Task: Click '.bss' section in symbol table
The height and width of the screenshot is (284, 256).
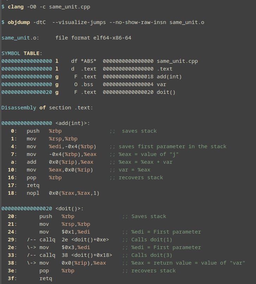Action: pos(87,84)
